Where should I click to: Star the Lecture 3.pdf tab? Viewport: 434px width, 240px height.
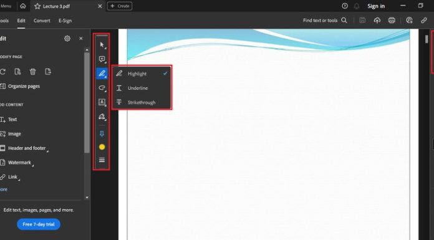[37, 6]
